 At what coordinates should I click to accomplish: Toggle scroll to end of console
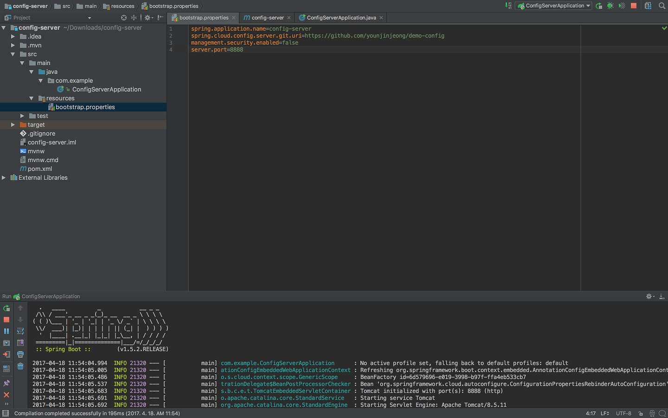(20, 343)
